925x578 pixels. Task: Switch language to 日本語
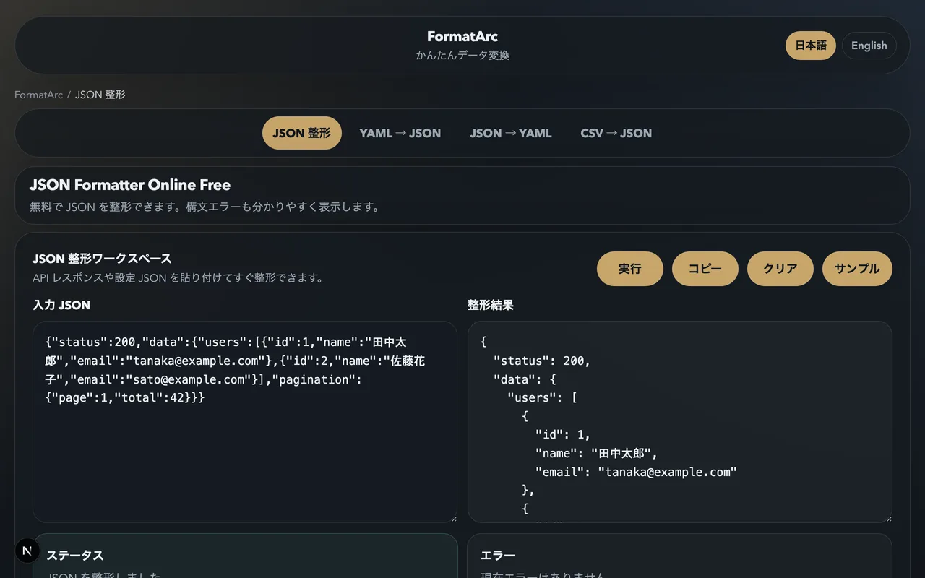click(x=810, y=46)
